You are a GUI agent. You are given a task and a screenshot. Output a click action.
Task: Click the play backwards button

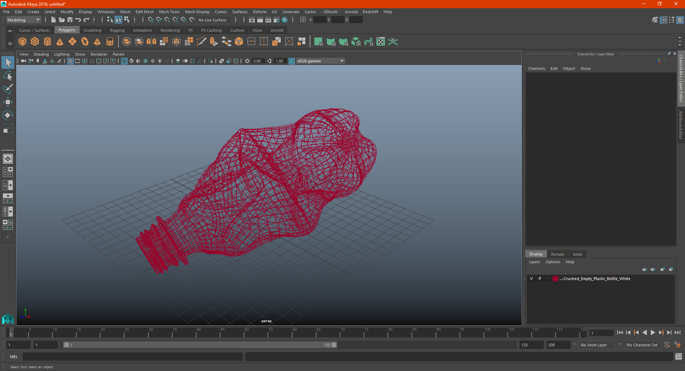[x=645, y=332]
